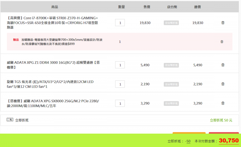The width and height of the screenshot is (241, 147).
Task: Click 欣台幣折抵 button for TG5 case row
Action: coord(171,84)
